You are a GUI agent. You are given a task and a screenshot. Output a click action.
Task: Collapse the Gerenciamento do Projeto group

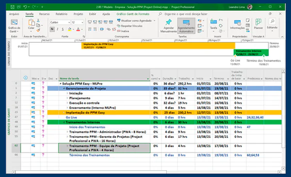pos(64,88)
